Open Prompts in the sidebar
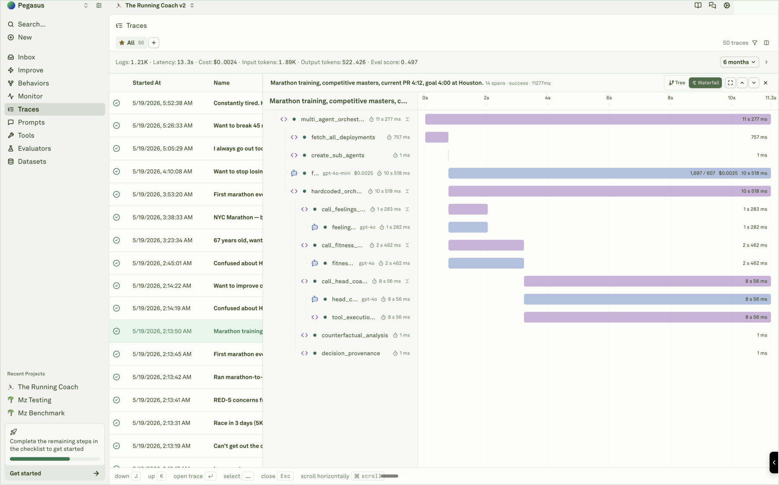 point(55,122)
